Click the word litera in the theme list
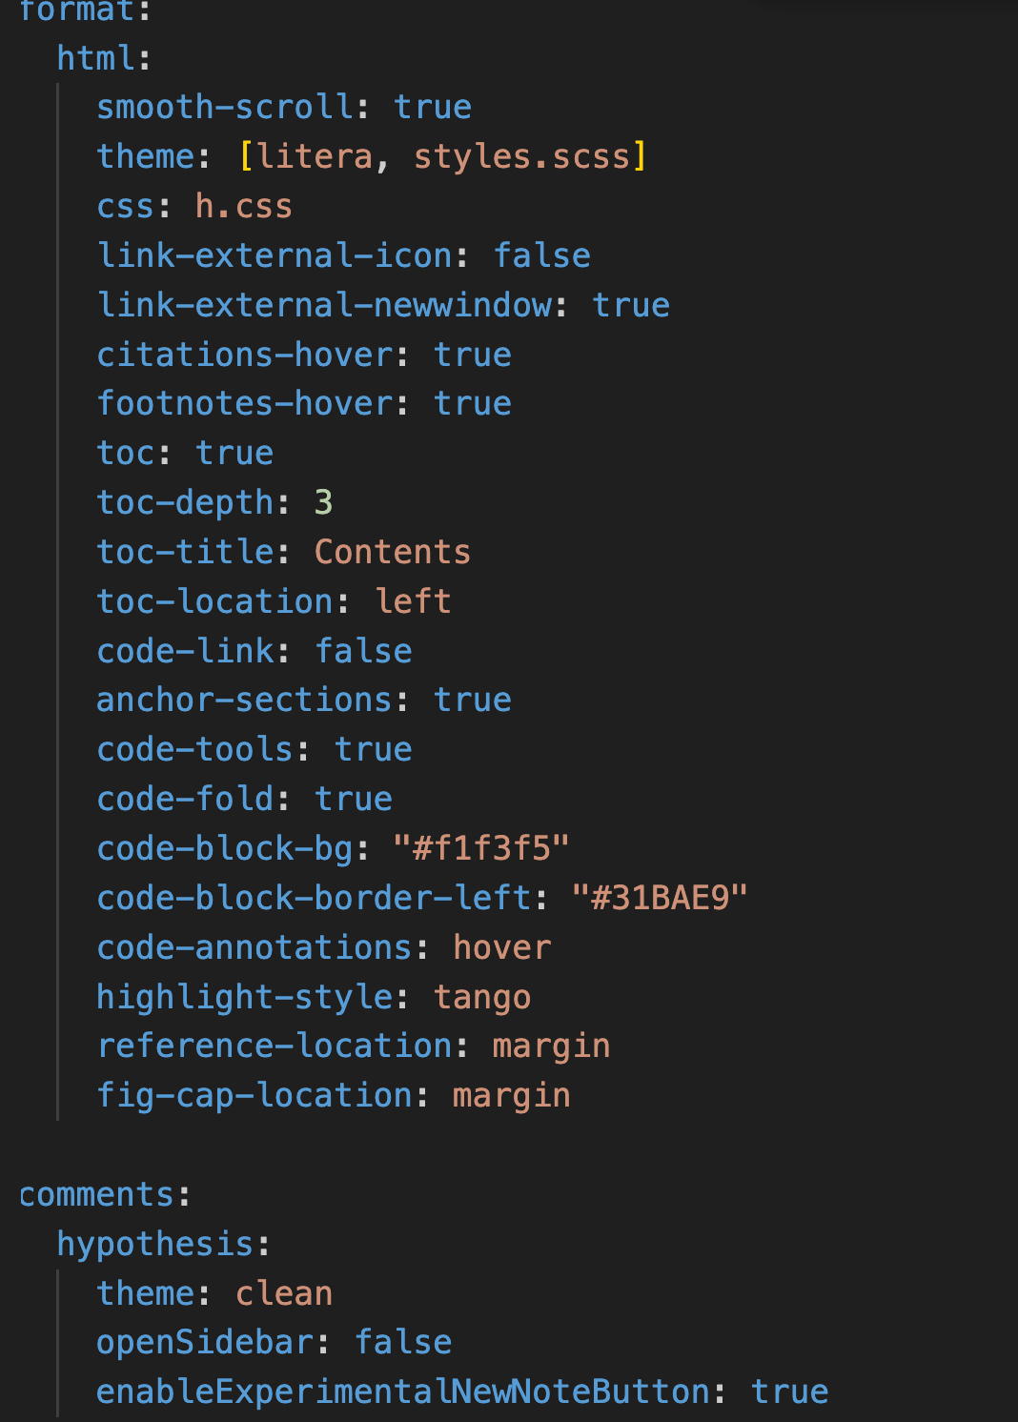Viewport: 1018px width, 1422px height. coord(315,156)
